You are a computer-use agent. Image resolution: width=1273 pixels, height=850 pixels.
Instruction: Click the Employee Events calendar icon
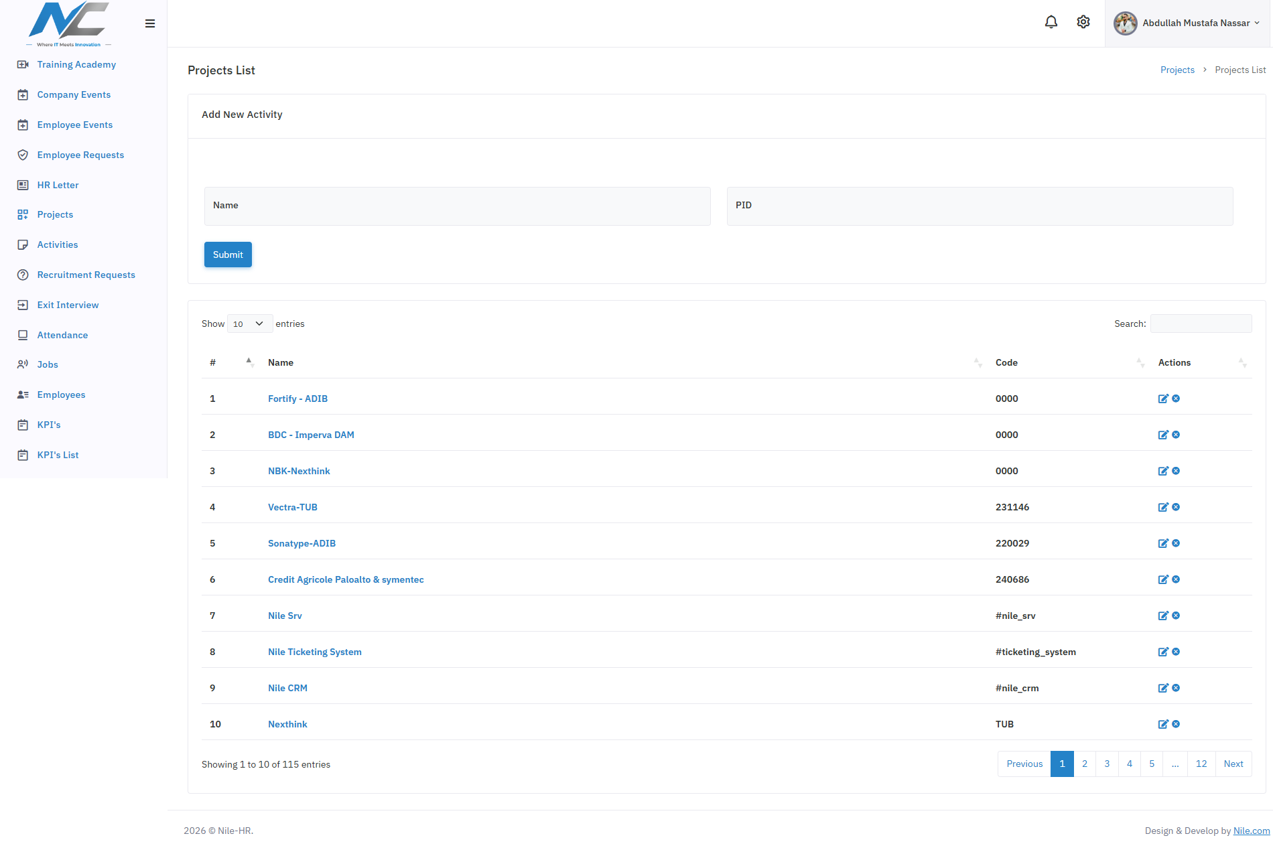(23, 125)
